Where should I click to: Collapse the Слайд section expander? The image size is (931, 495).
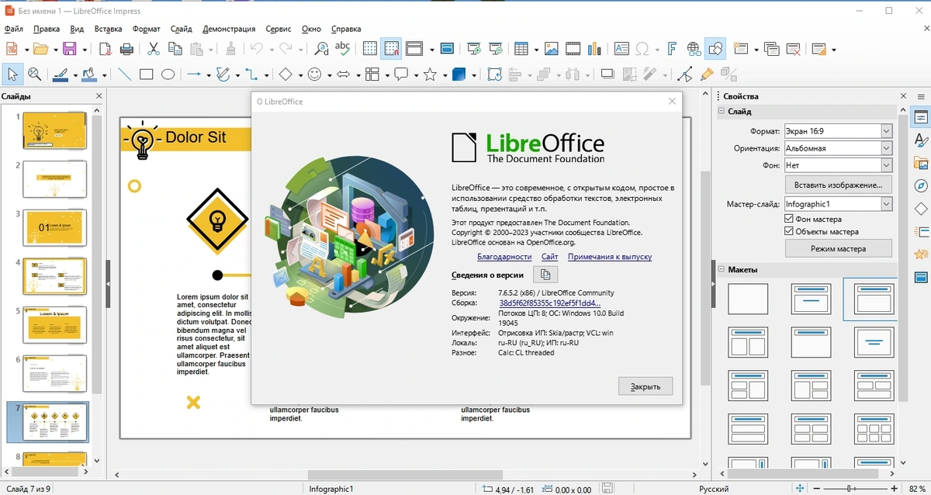pos(721,112)
